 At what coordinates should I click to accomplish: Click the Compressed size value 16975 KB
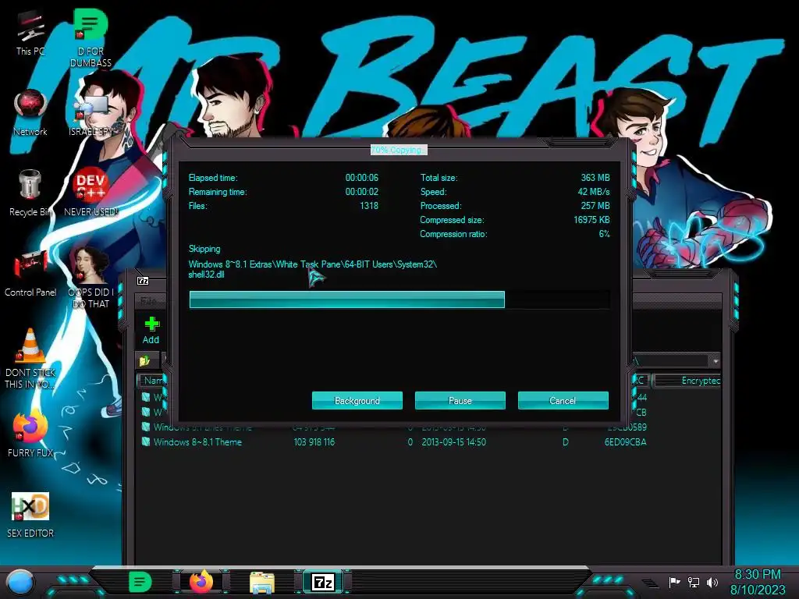pyautogui.click(x=591, y=219)
